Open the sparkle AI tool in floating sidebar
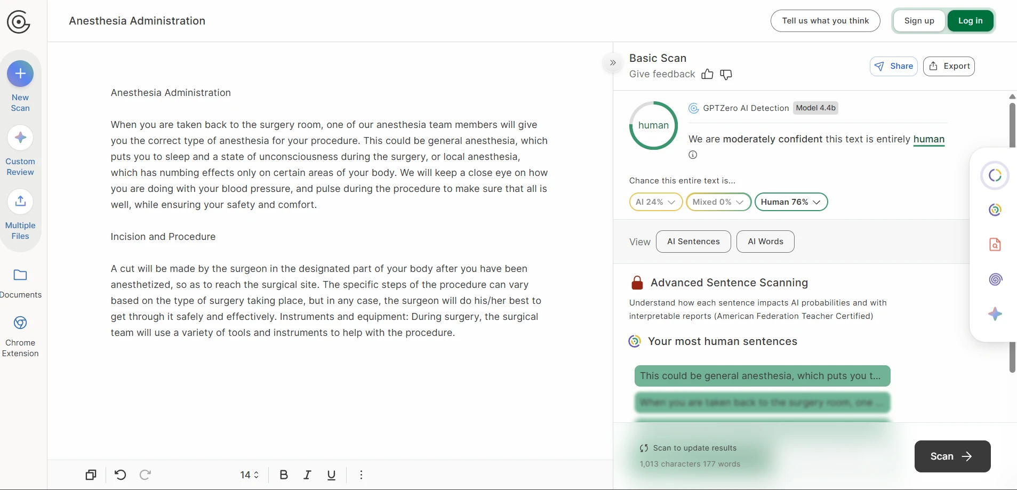Image resolution: width=1017 pixels, height=490 pixels. (x=995, y=314)
